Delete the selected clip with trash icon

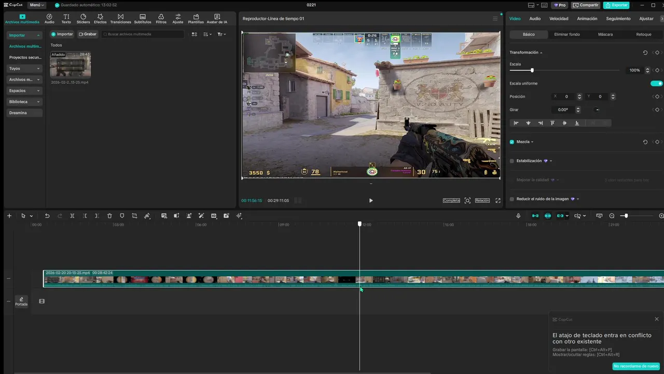(109, 216)
